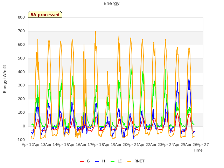Click the Apr 22 x-axis date label
The width and height of the screenshot is (224, 168).
click(144, 145)
